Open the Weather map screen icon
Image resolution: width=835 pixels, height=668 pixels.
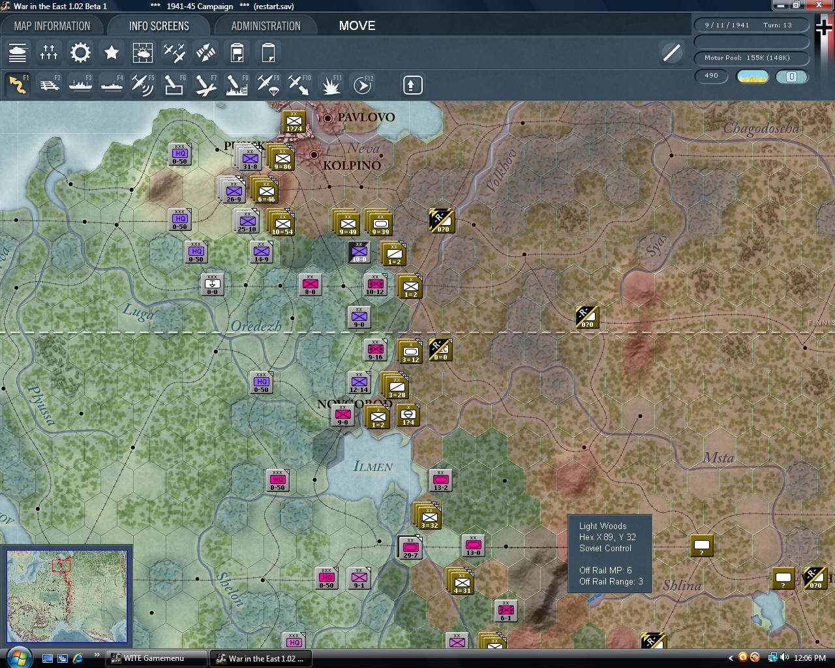[143, 53]
